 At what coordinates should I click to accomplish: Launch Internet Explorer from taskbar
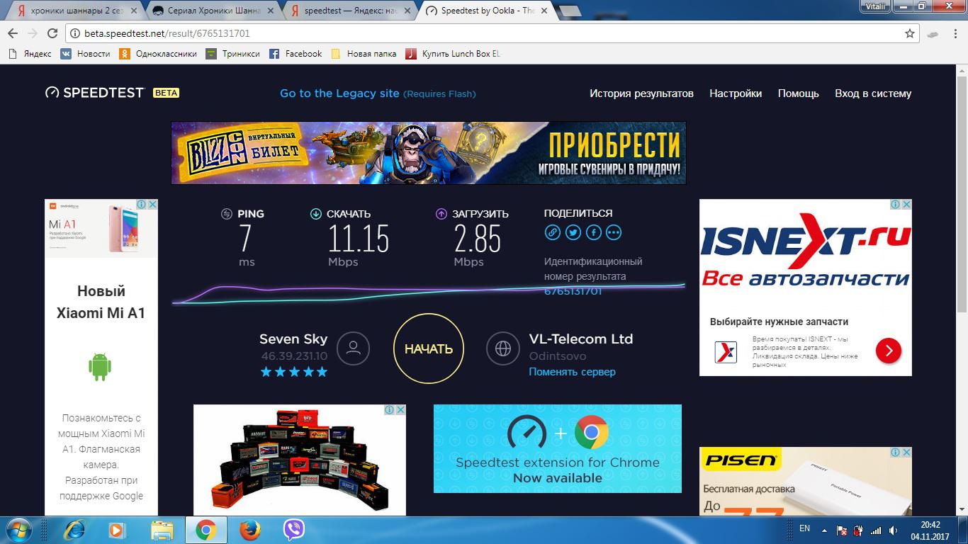point(74,530)
